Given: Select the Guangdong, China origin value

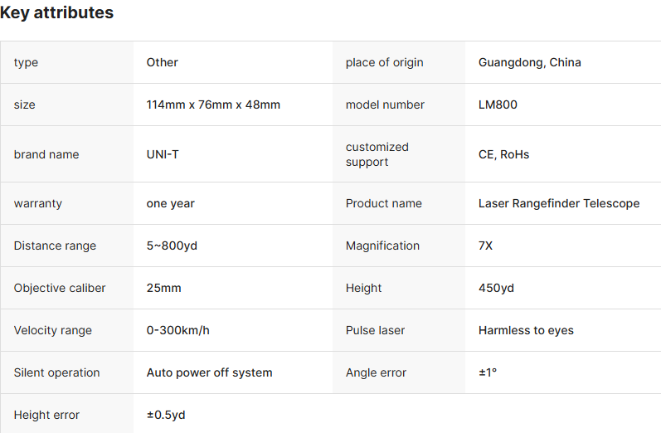Looking at the screenshot, I should click(x=529, y=62).
